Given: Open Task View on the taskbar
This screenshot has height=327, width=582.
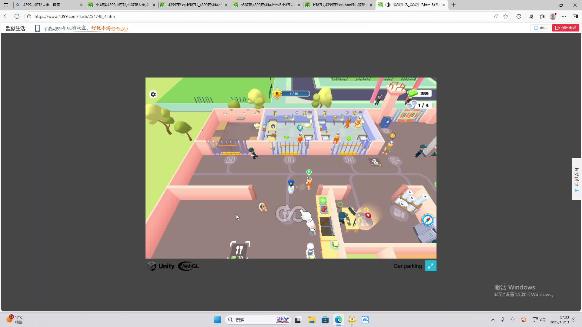Looking at the screenshot, I should 298,320.
